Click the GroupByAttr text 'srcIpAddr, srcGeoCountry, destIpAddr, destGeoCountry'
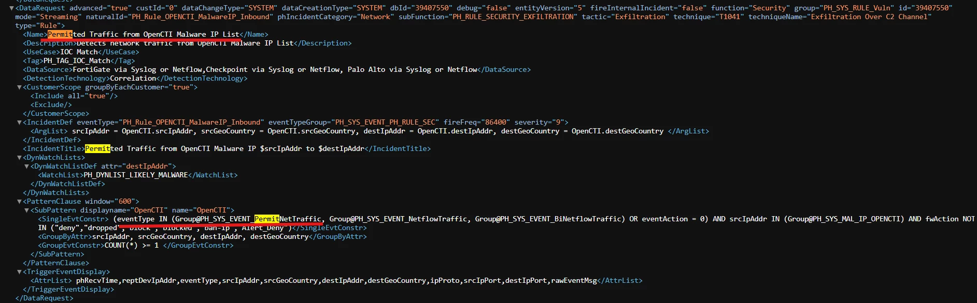Image resolution: width=977 pixels, height=303 pixels. [x=201, y=237]
